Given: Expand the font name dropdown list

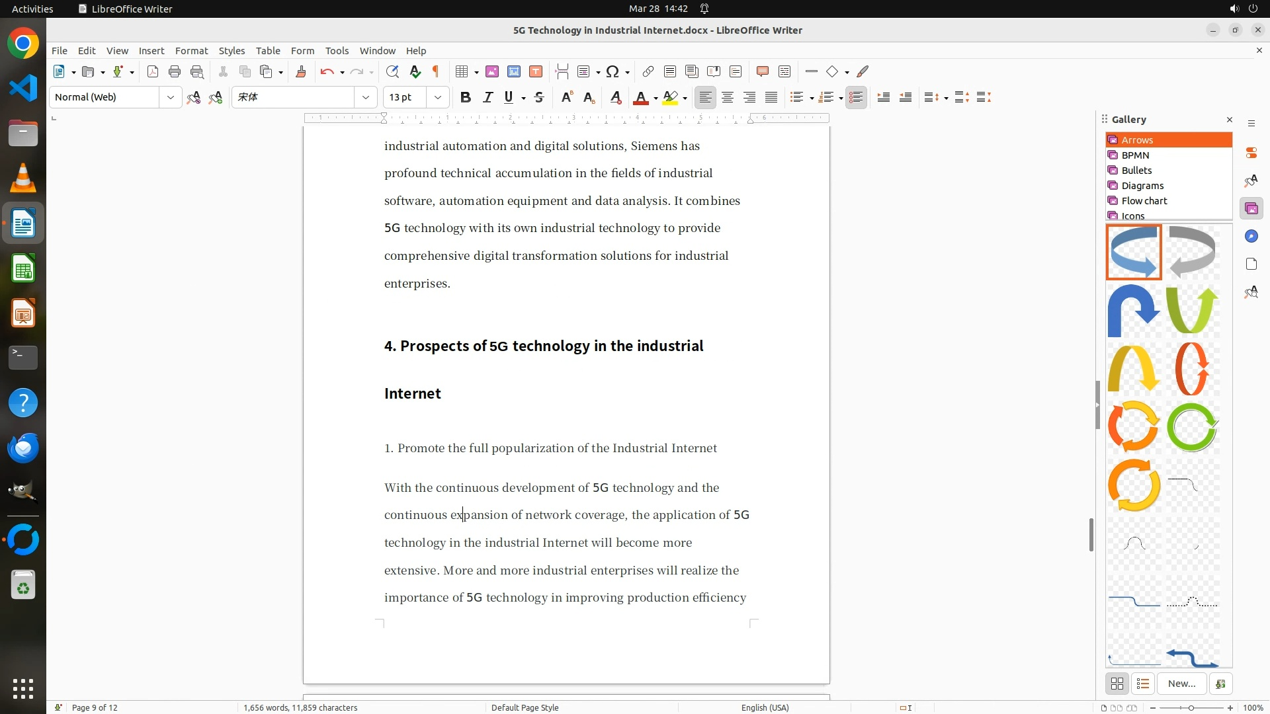Looking at the screenshot, I should pos(365,98).
